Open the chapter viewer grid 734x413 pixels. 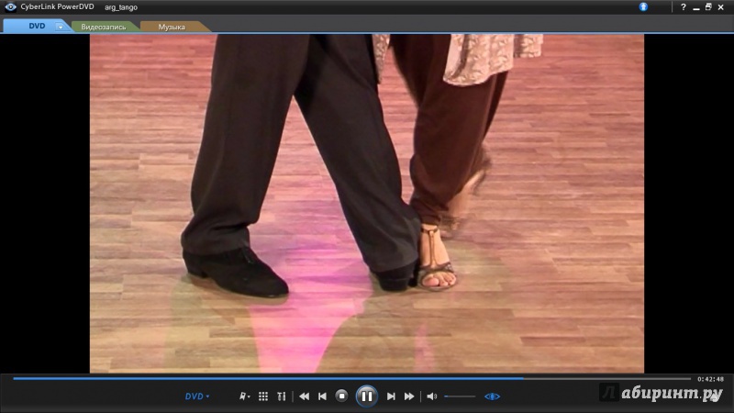coord(263,396)
